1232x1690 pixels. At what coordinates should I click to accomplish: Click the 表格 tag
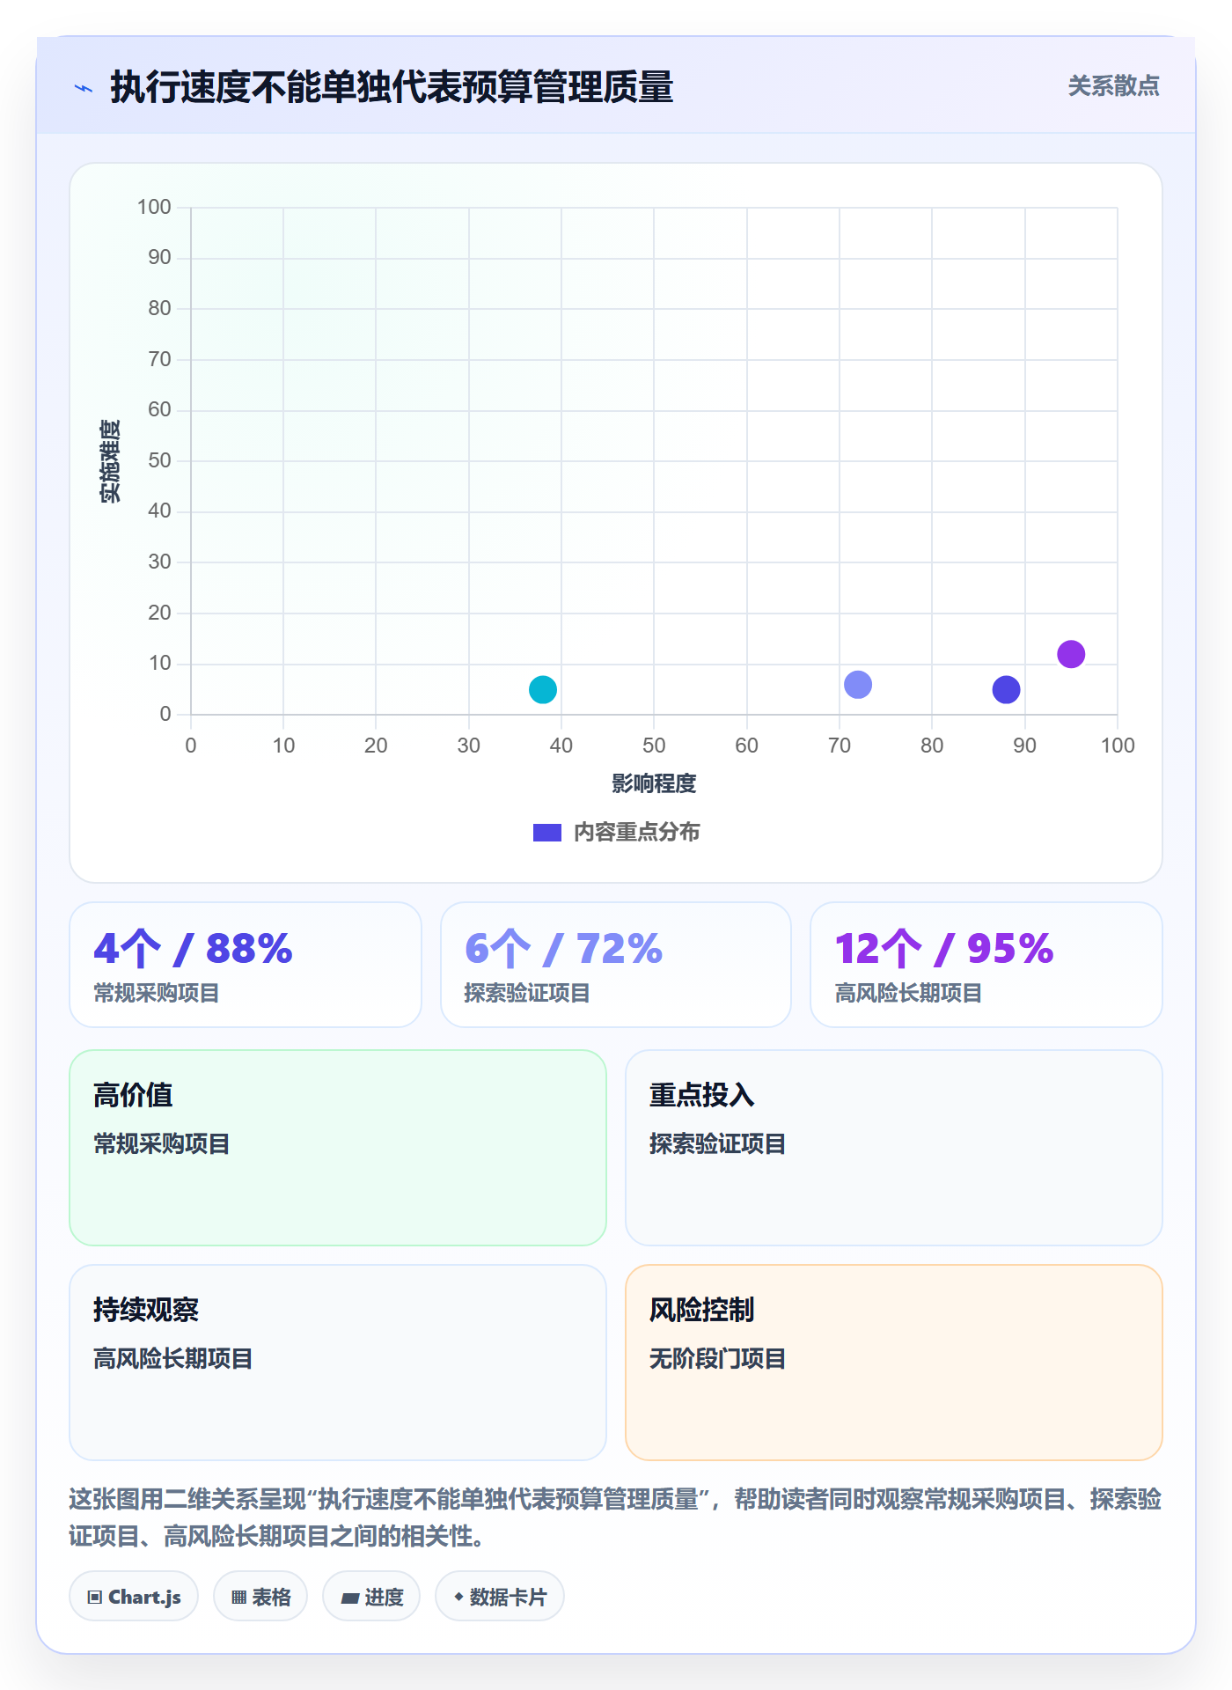[x=260, y=1597]
